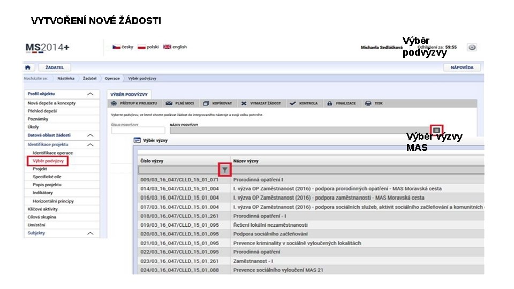Open Cílová skupina in sidebar
The height and width of the screenshot is (289, 514).
pyautogui.click(x=42, y=217)
